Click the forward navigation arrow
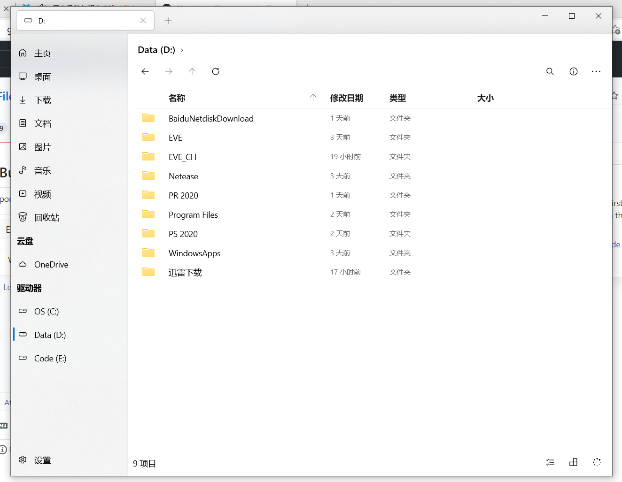The height and width of the screenshot is (482, 622). click(x=169, y=71)
